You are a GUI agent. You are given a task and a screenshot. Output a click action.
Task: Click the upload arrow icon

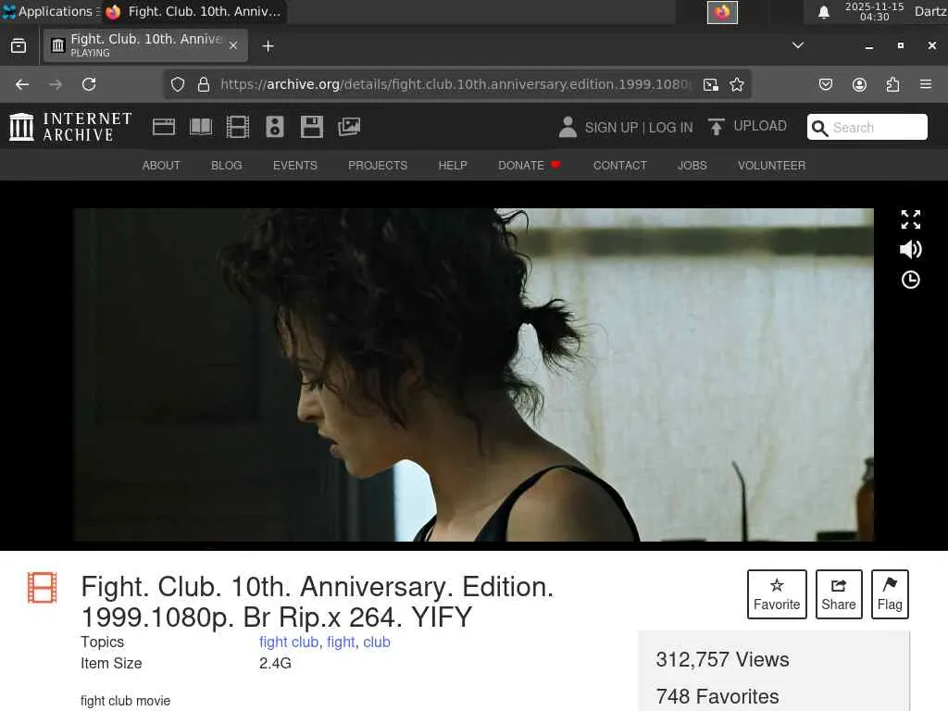coord(717,127)
